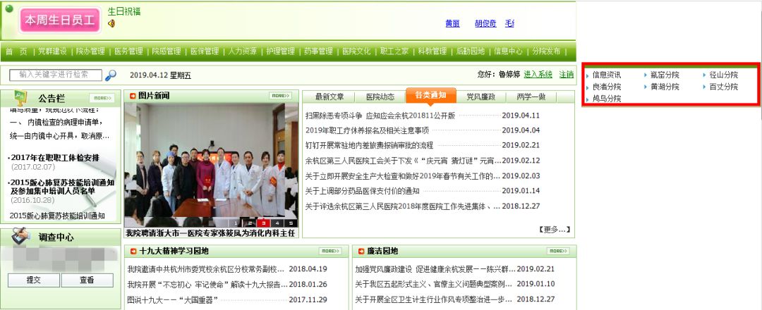The width and height of the screenshot is (762, 310).
Task: Open 后勤园地 menu item
Action: point(471,51)
